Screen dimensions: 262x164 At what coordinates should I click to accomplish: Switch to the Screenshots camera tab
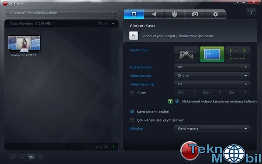click(x=195, y=14)
